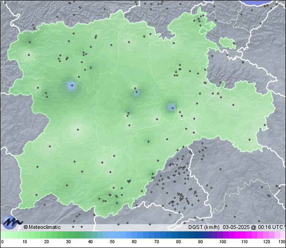This screenshot has height=248, width=286.
Task: Click the scale label 100
Action: 223,242
